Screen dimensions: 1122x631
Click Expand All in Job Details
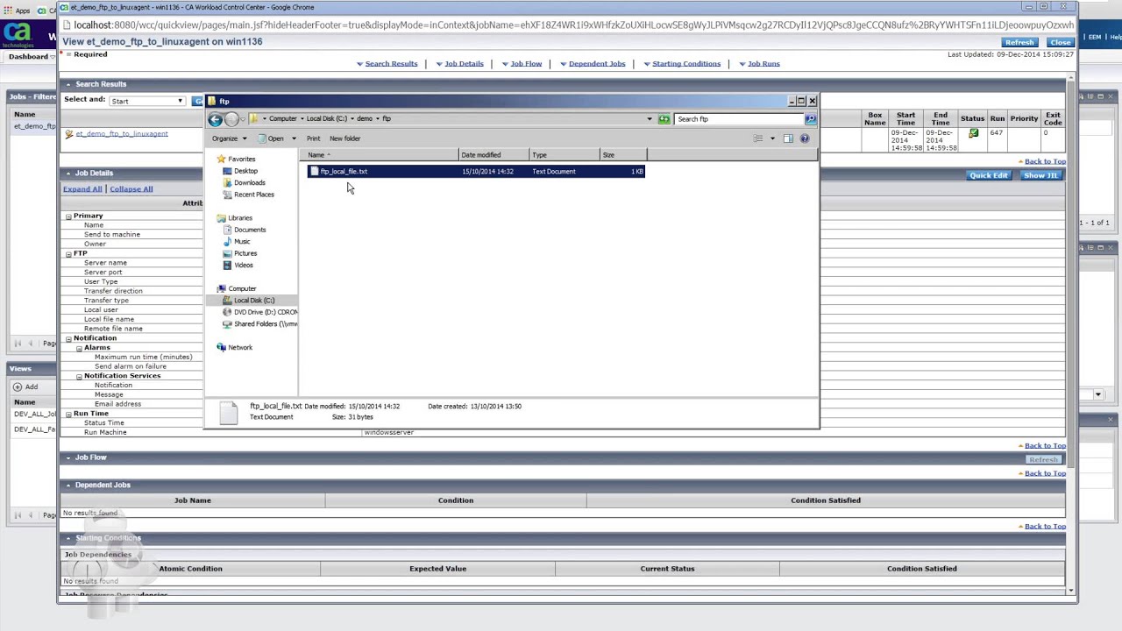point(82,189)
